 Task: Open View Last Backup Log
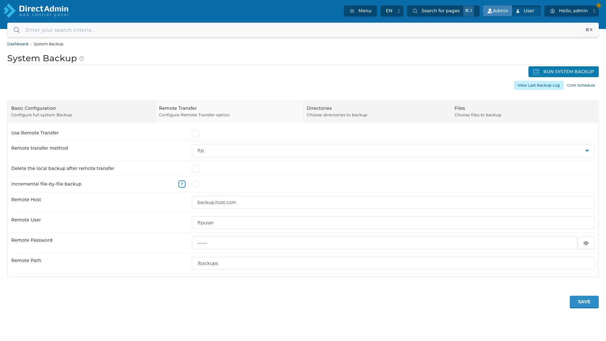(539, 86)
